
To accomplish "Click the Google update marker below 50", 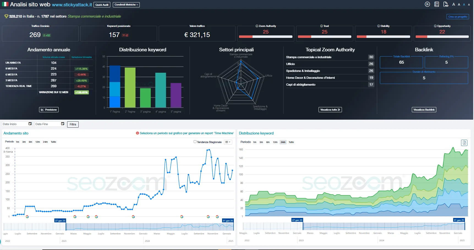I will (27, 217).
